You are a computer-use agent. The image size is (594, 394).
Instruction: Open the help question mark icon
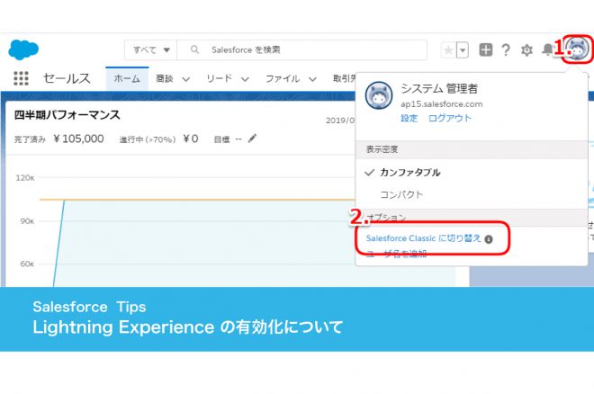[506, 49]
